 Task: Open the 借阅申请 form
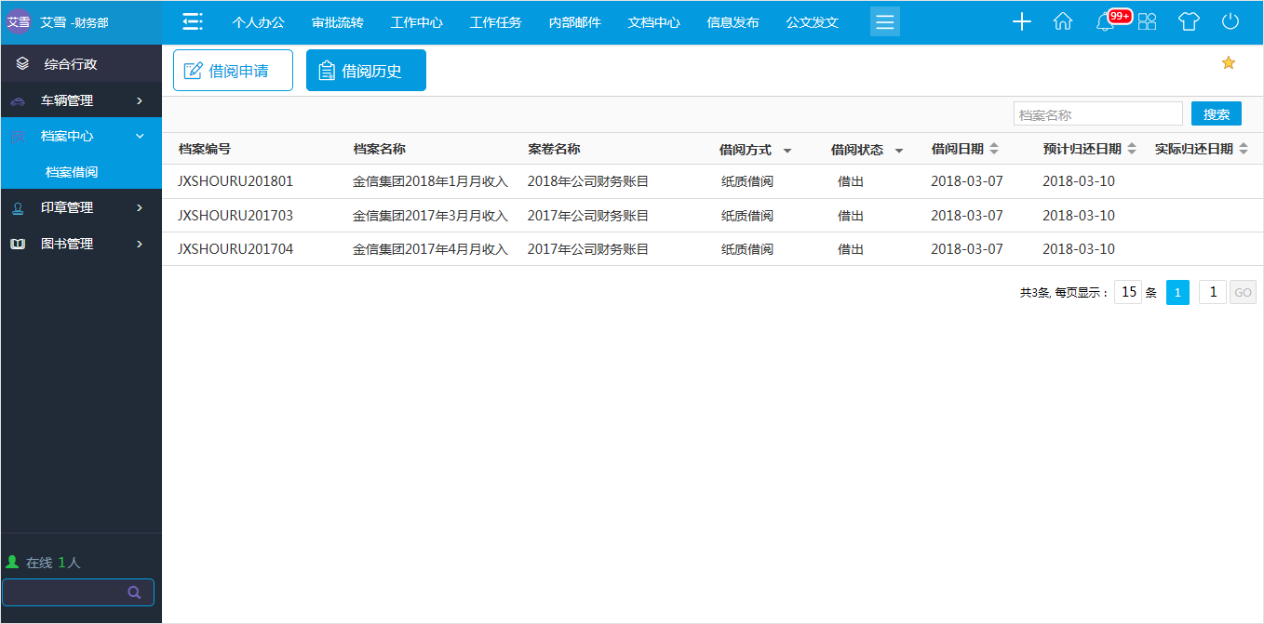click(233, 70)
